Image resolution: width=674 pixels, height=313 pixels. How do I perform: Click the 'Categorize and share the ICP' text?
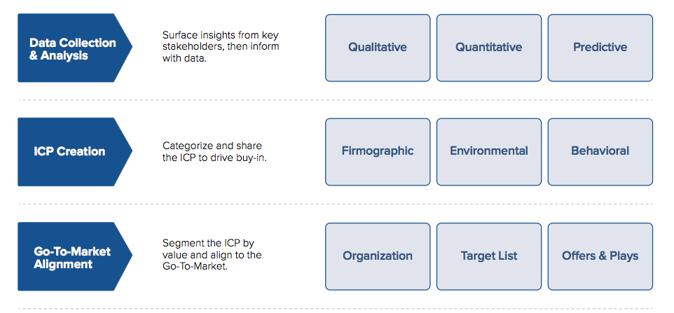pos(213,151)
